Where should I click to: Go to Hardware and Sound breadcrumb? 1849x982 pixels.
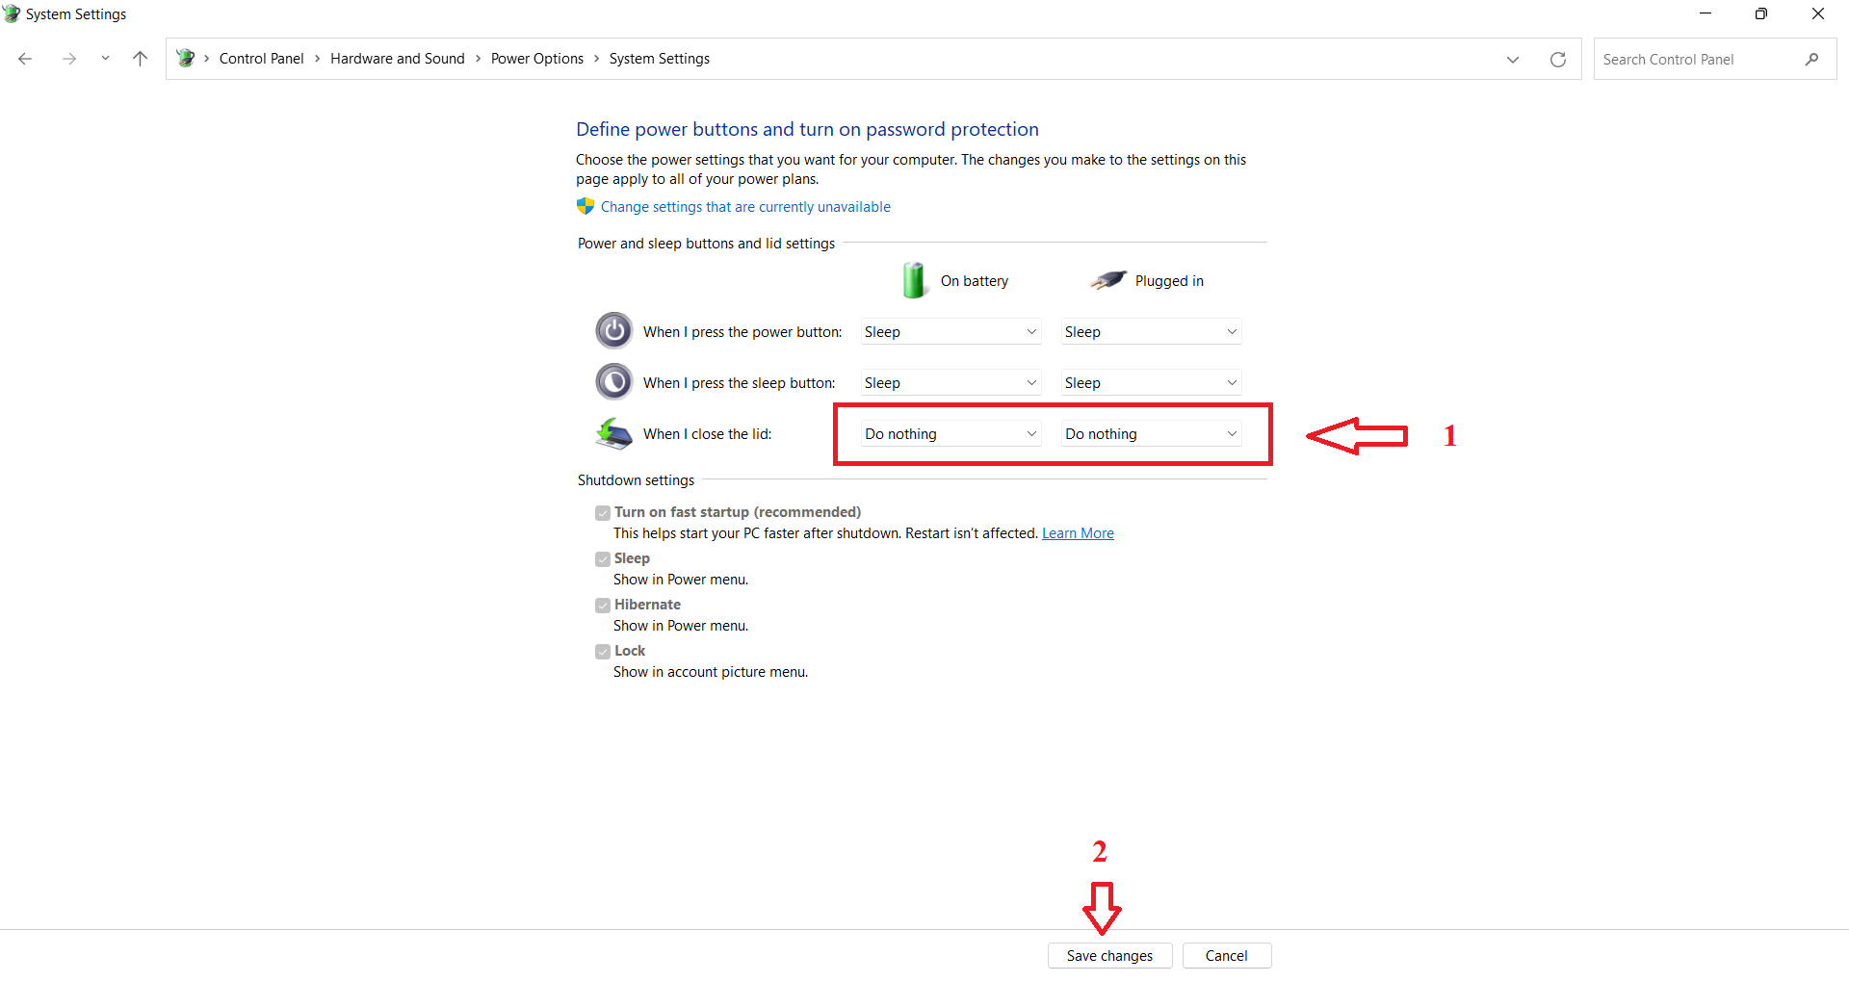click(397, 59)
